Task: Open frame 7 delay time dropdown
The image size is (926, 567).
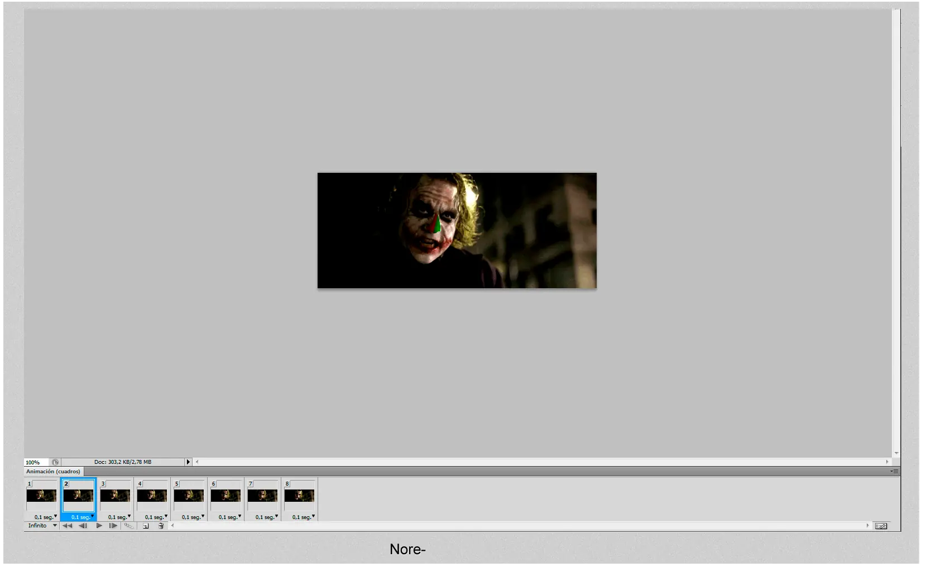Action: [267, 517]
